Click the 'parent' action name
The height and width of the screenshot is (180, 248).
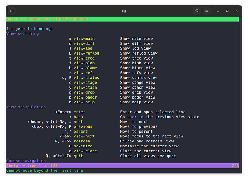click(x=80, y=131)
